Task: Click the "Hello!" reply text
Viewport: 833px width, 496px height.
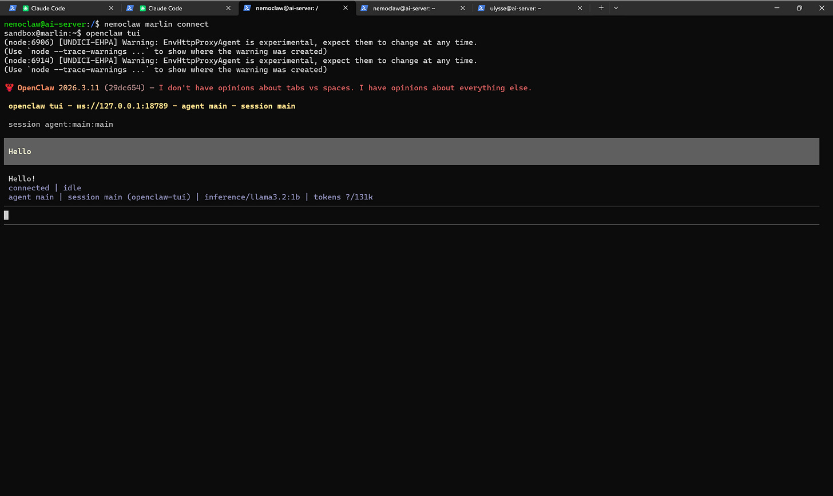Action: (22, 179)
